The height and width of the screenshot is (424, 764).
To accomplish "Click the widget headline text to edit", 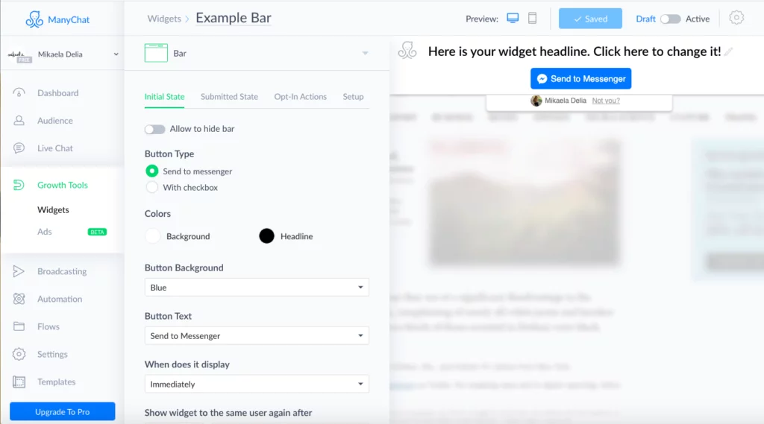I will (x=574, y=51).
